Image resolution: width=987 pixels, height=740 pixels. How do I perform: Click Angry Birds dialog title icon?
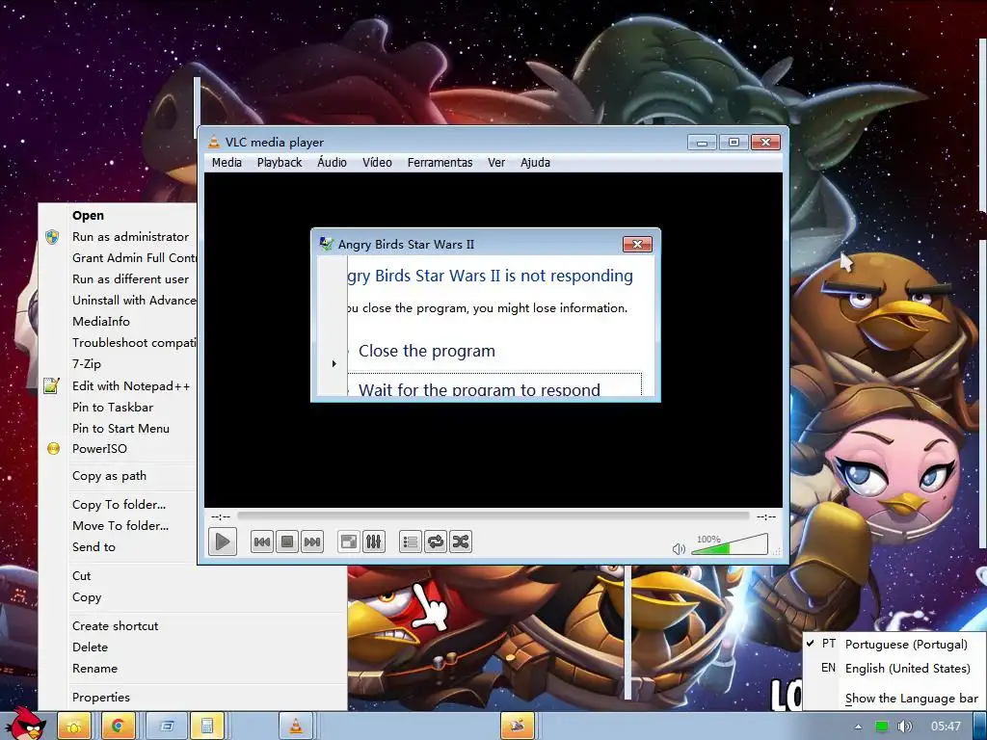(x=326, y=244)
